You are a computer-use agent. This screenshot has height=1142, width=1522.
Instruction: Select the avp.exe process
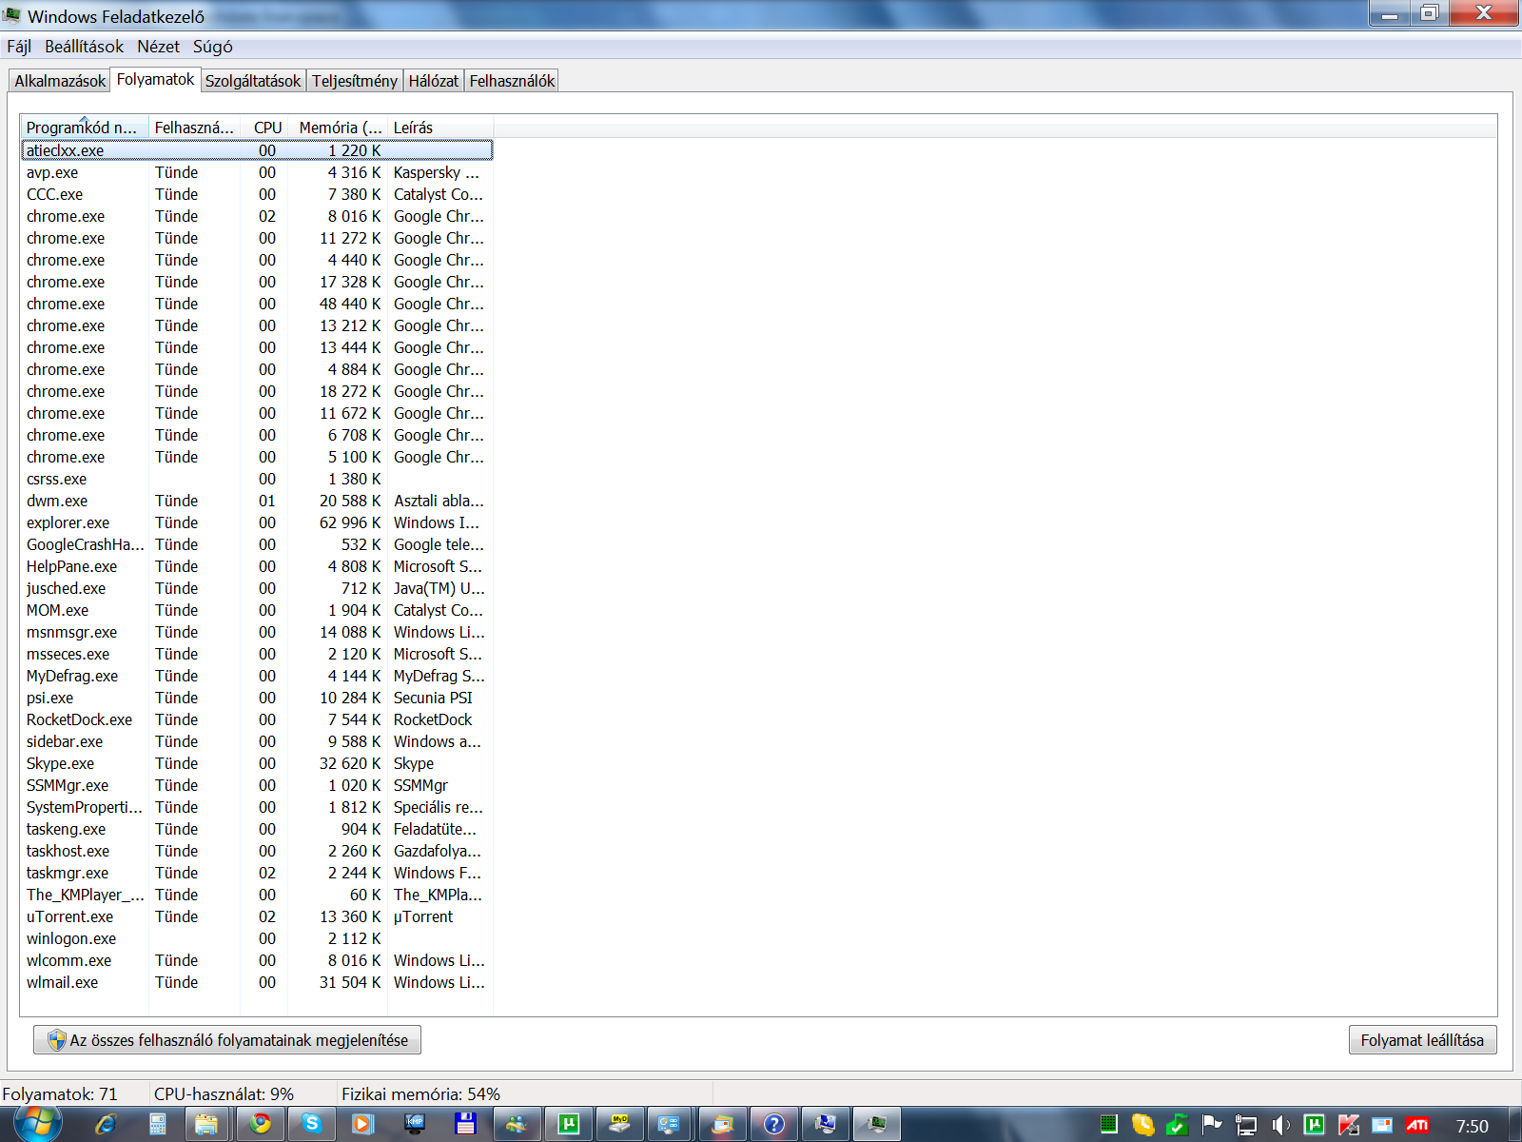click(257, 172)
